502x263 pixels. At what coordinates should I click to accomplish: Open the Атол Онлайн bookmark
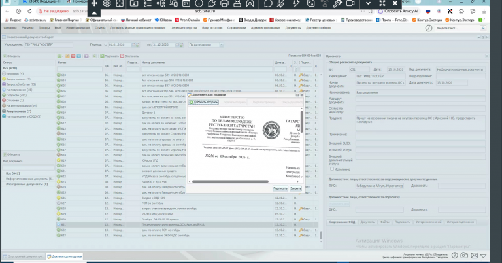(x=188, y=20)
